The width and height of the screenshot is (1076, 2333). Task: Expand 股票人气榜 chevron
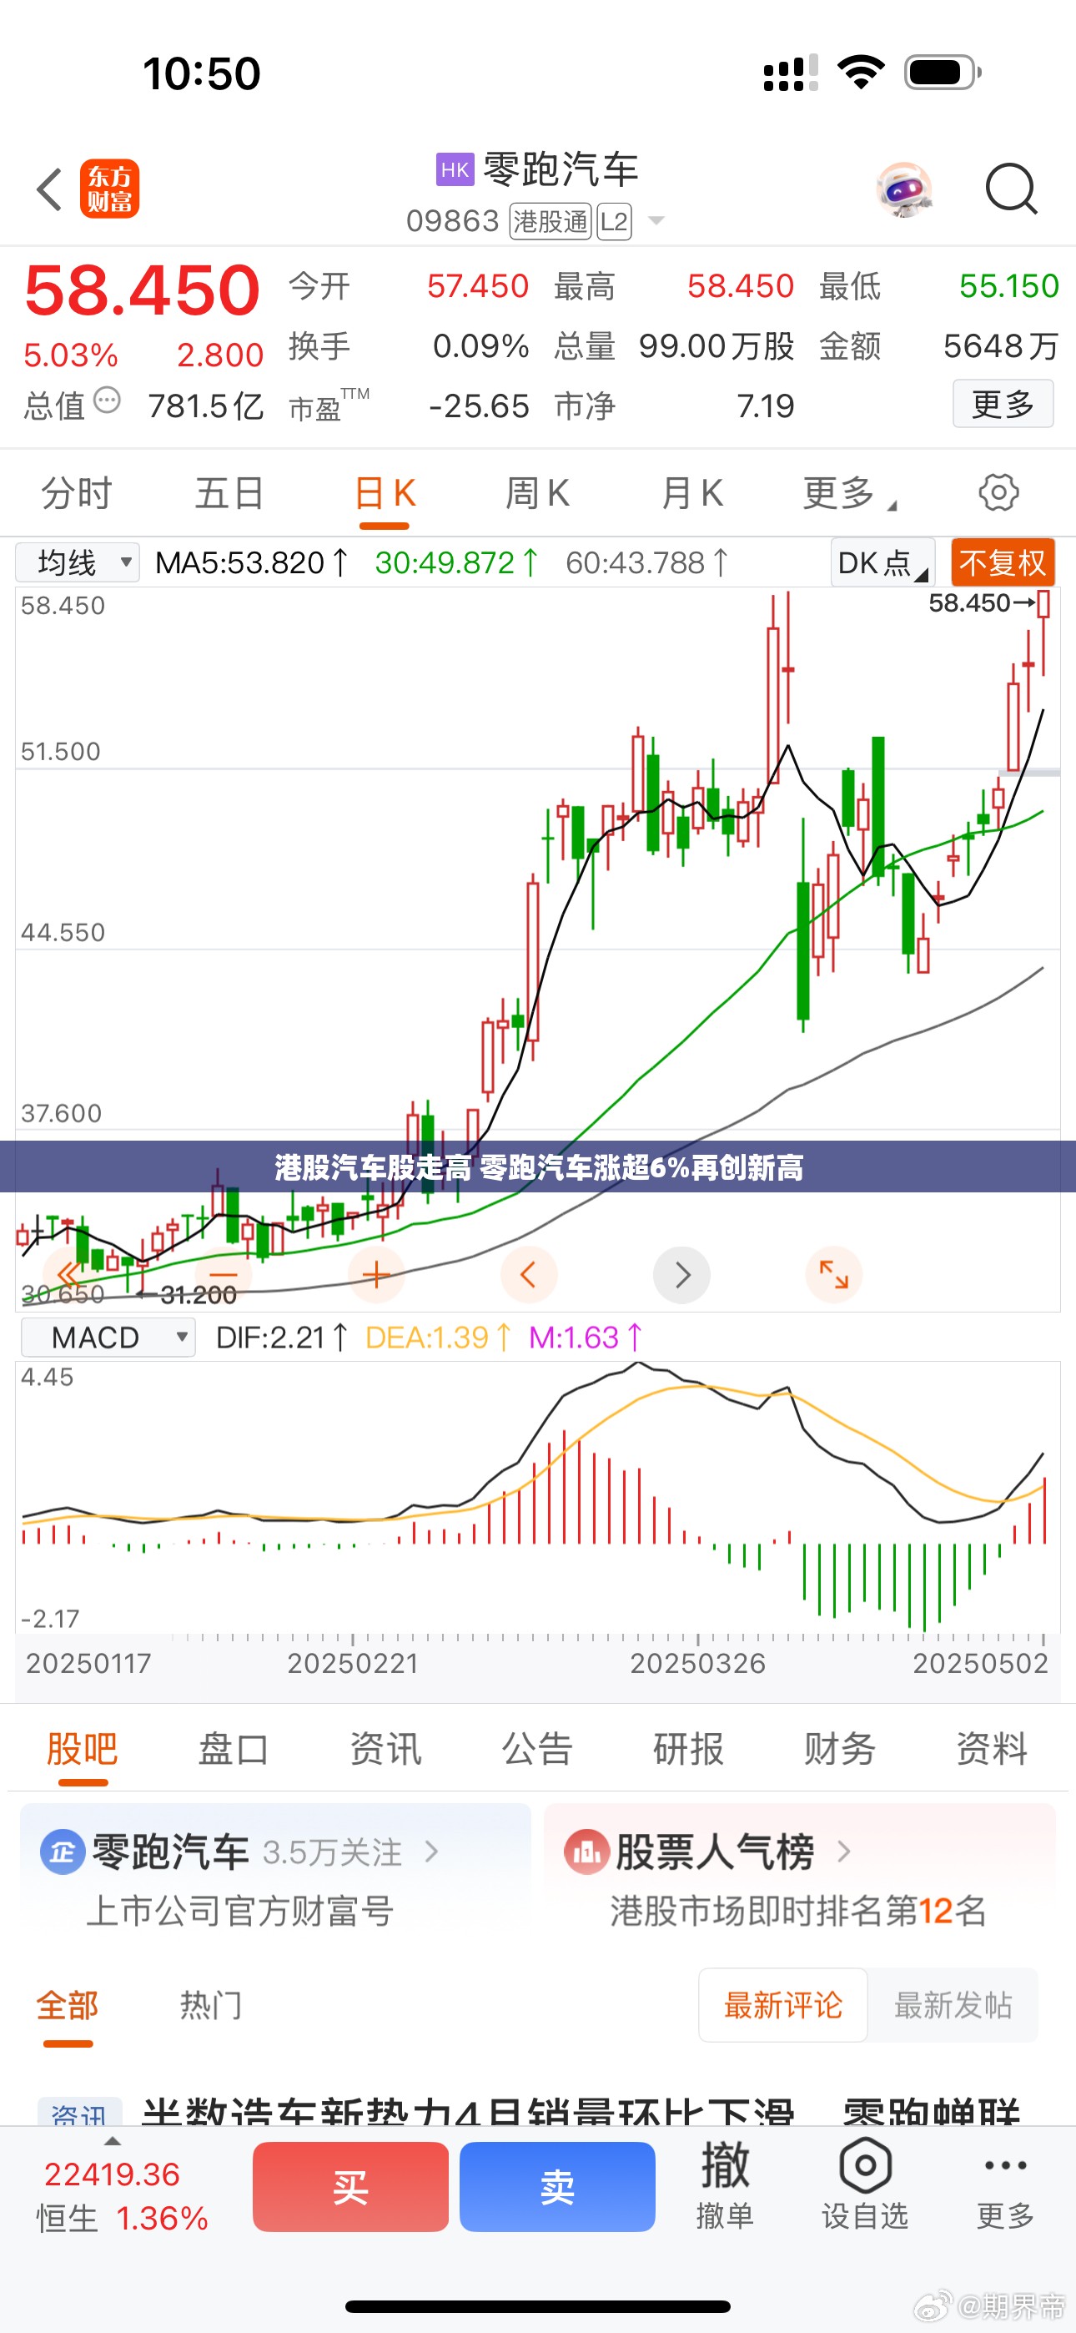coord(844,1852)
